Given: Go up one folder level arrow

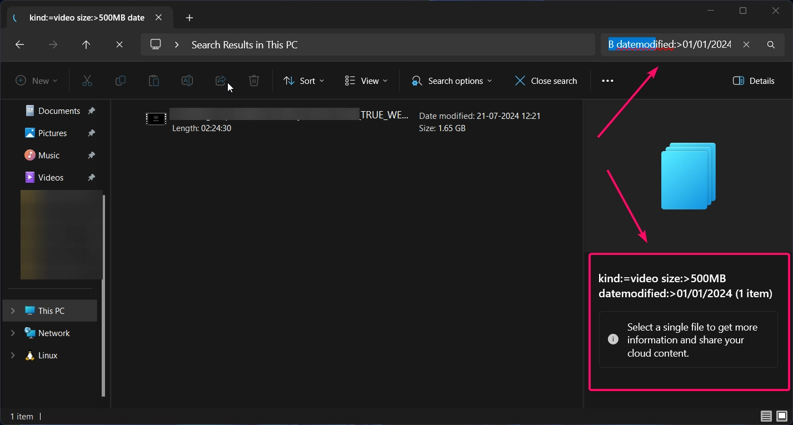Looking at the screenshot, I should (86, 45).
